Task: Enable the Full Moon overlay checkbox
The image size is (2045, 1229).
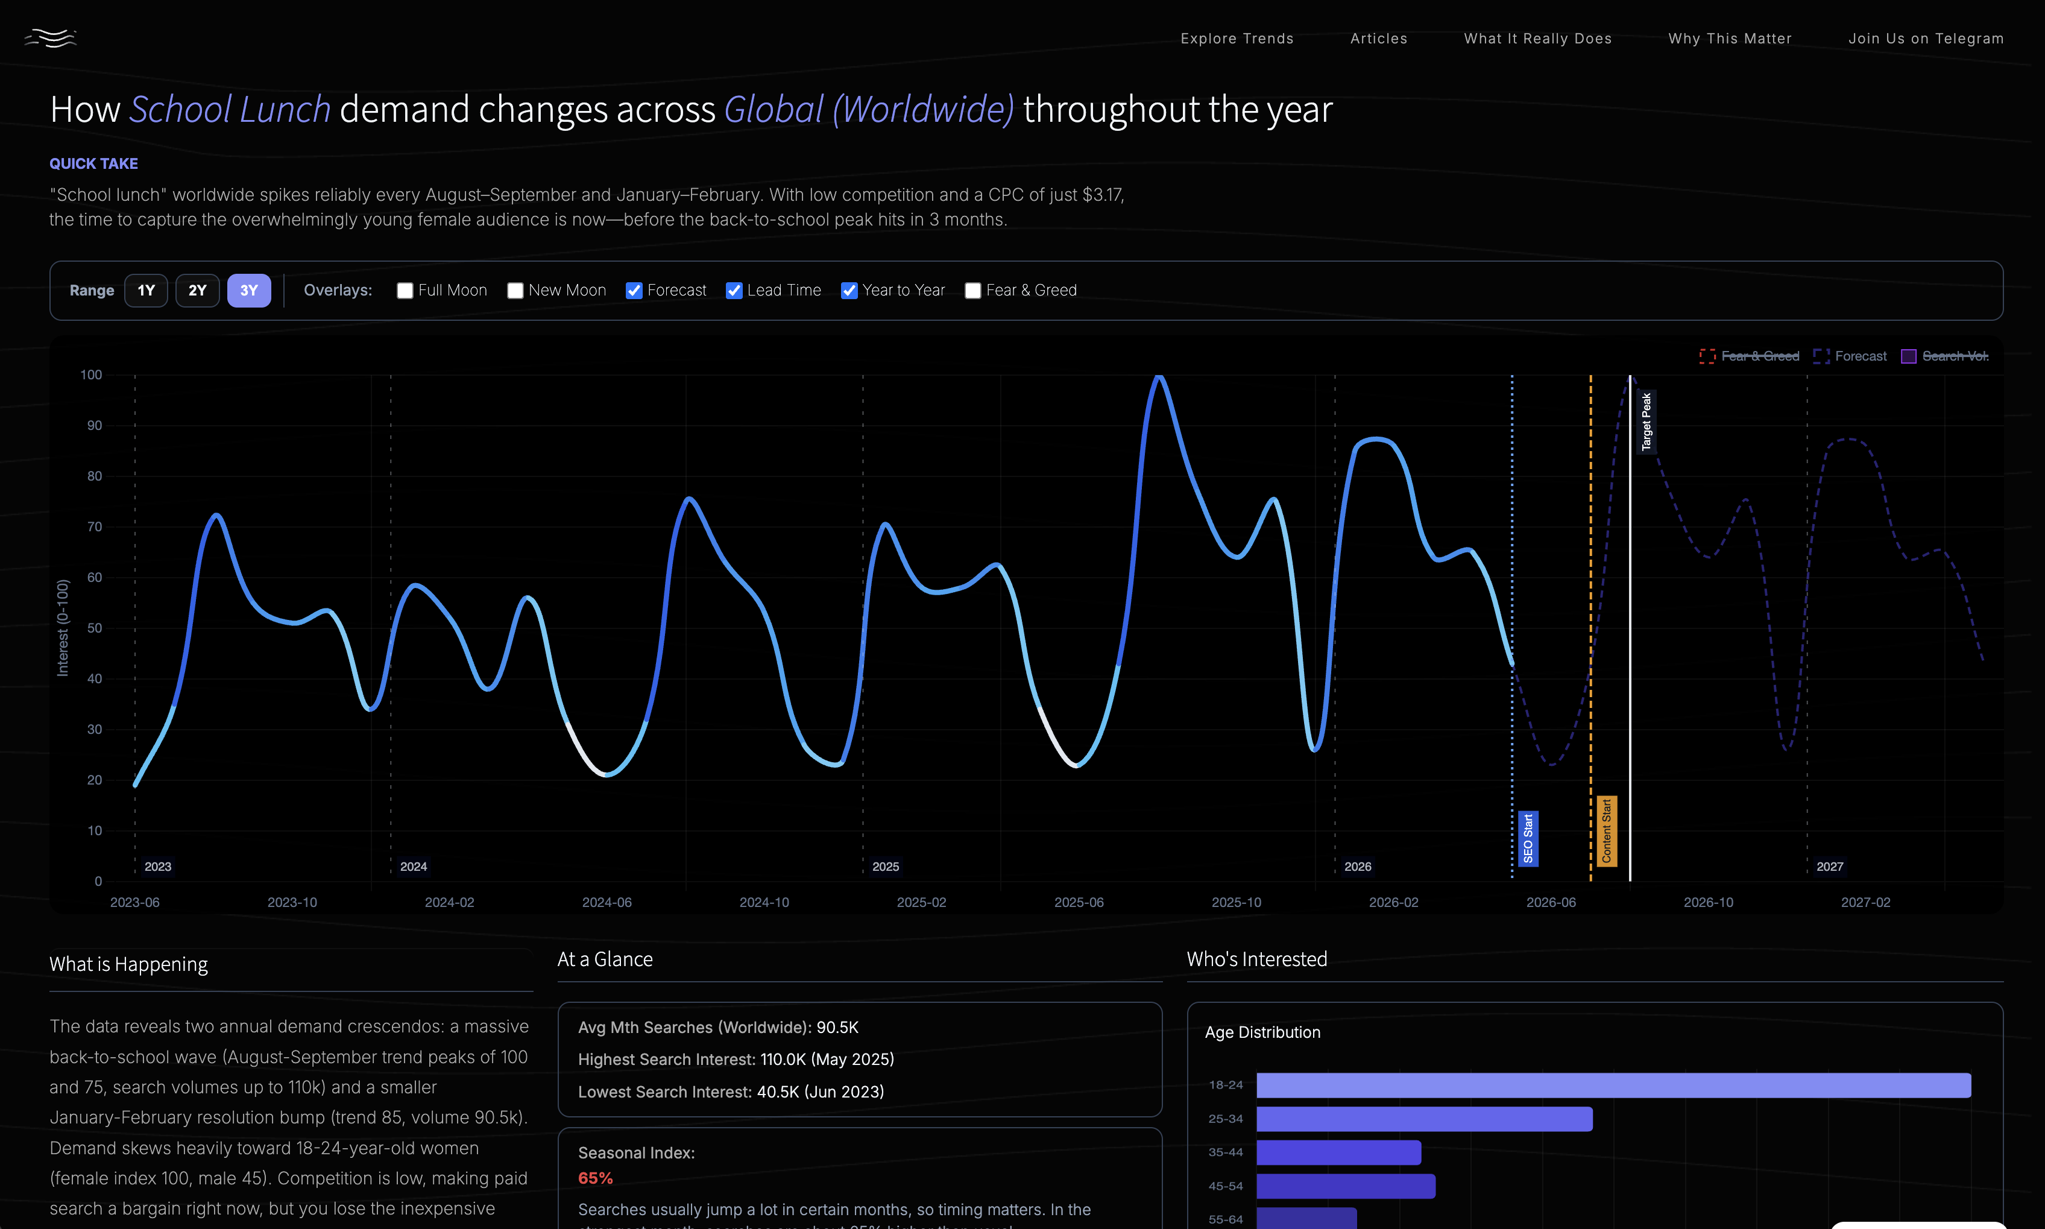Action: pos(405,291)
